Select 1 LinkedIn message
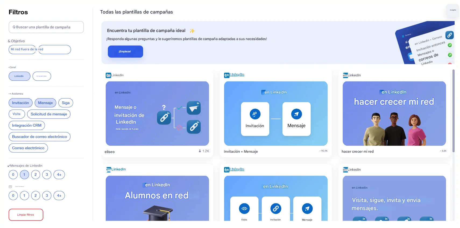This screenshot has width=460, height=228. pyautogui.click(x=24, y=174)
